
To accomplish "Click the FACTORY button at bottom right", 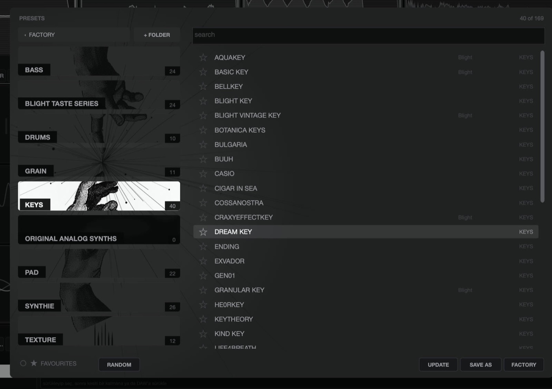I will pyautogui.click(x=524, y=365).
